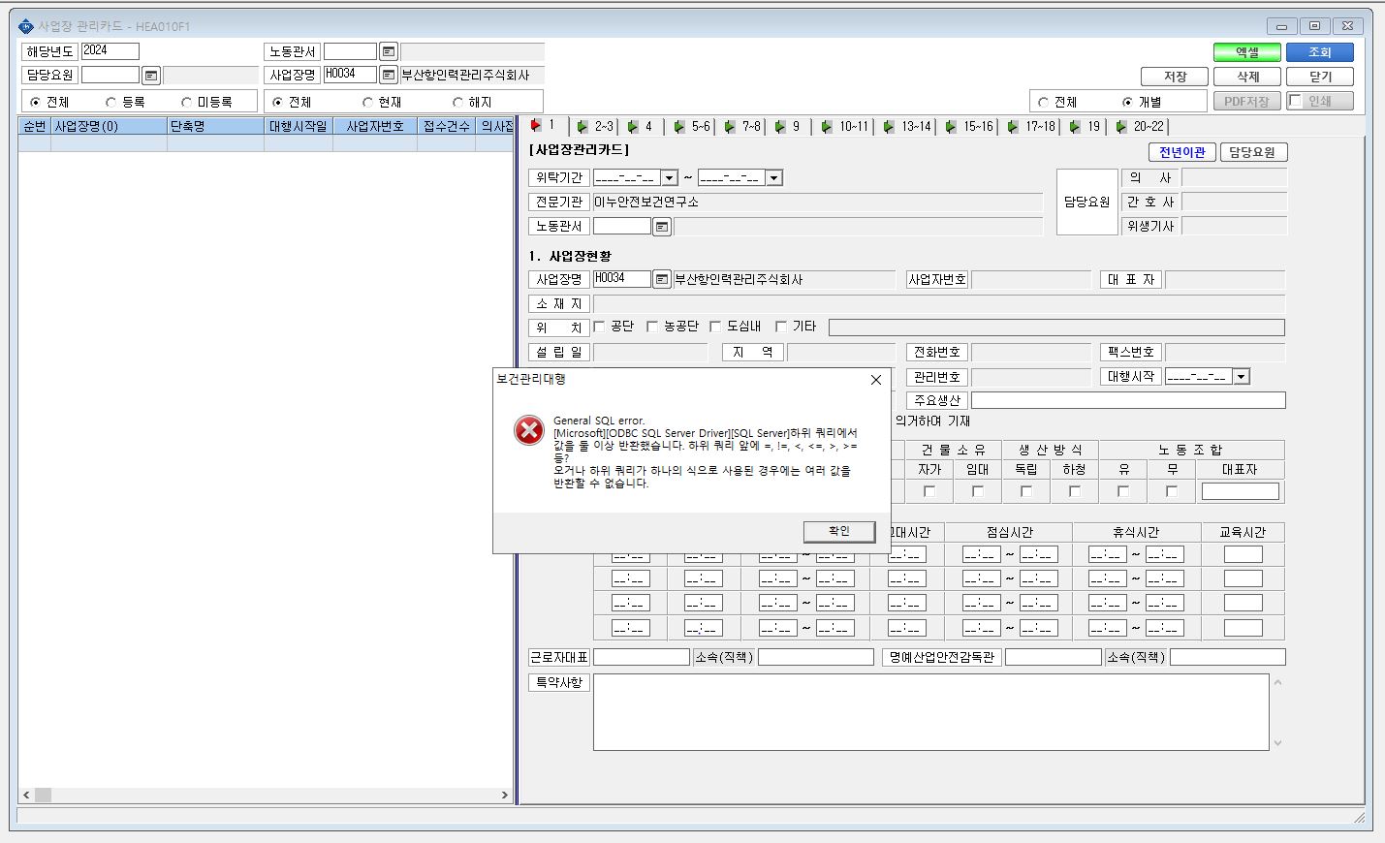Open lookup icon in 사업장현황 사업장명 field
1385x843 pixels.
662,279
